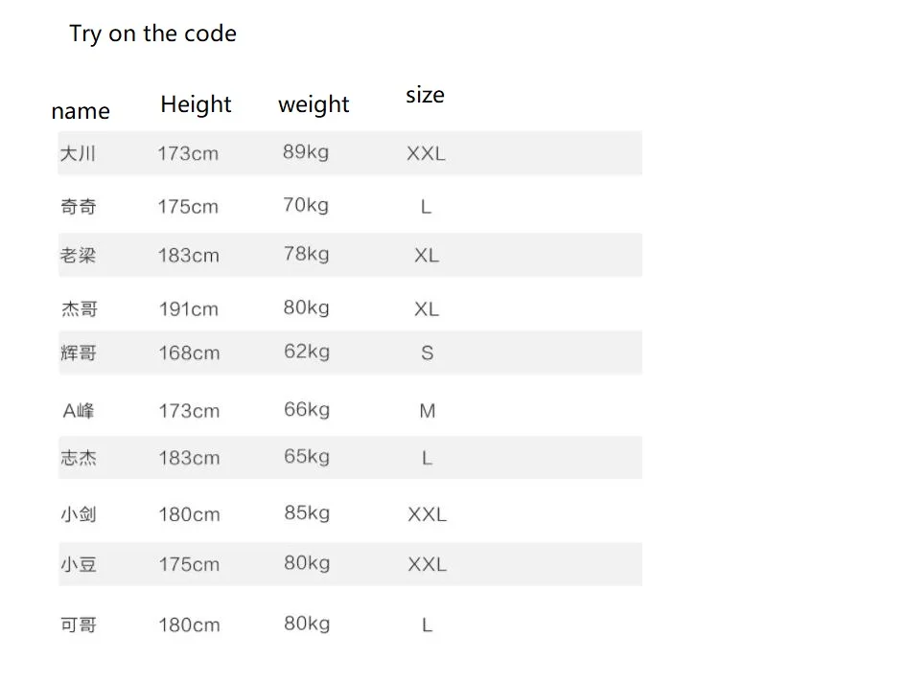Select the 78kg weight cell
The image size is (906, 681).
[x=306, y=254]
